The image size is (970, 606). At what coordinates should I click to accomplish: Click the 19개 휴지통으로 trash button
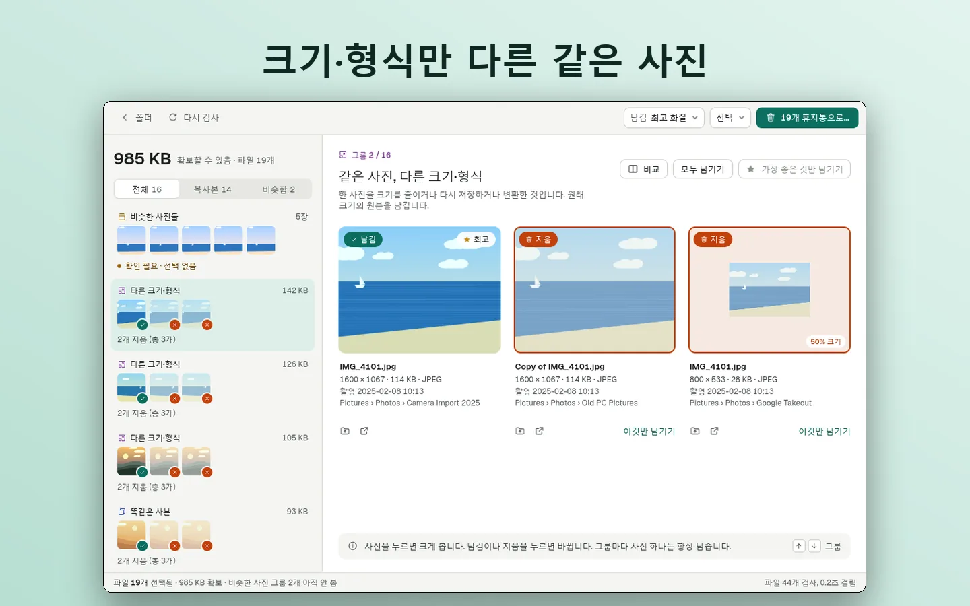click(x=807, y=118)
